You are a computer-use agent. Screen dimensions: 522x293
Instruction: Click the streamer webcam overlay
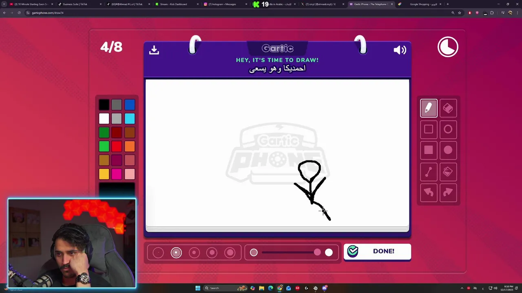pyautogui.click(x=72, y=243)
